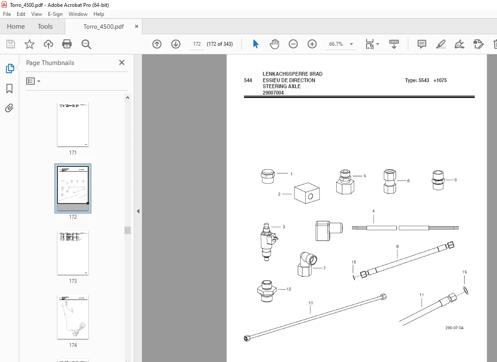This screenshot has width=497, height=362.
Task: Click the zoom percentage field 66.7%
Action: pyautogui.click(x=336, y=44)
